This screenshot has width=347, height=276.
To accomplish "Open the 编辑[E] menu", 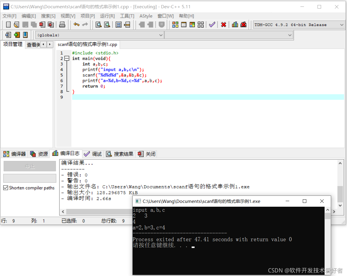I will 29,16.
